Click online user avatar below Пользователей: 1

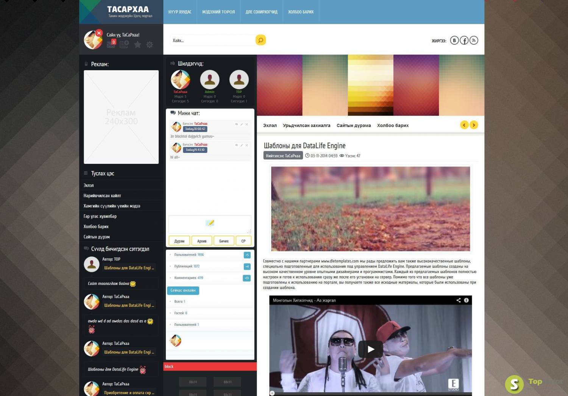click(x=175, y=341)
